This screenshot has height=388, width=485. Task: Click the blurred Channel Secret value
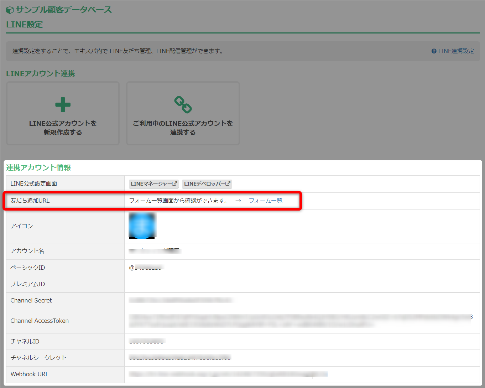(x=181, y=300)
